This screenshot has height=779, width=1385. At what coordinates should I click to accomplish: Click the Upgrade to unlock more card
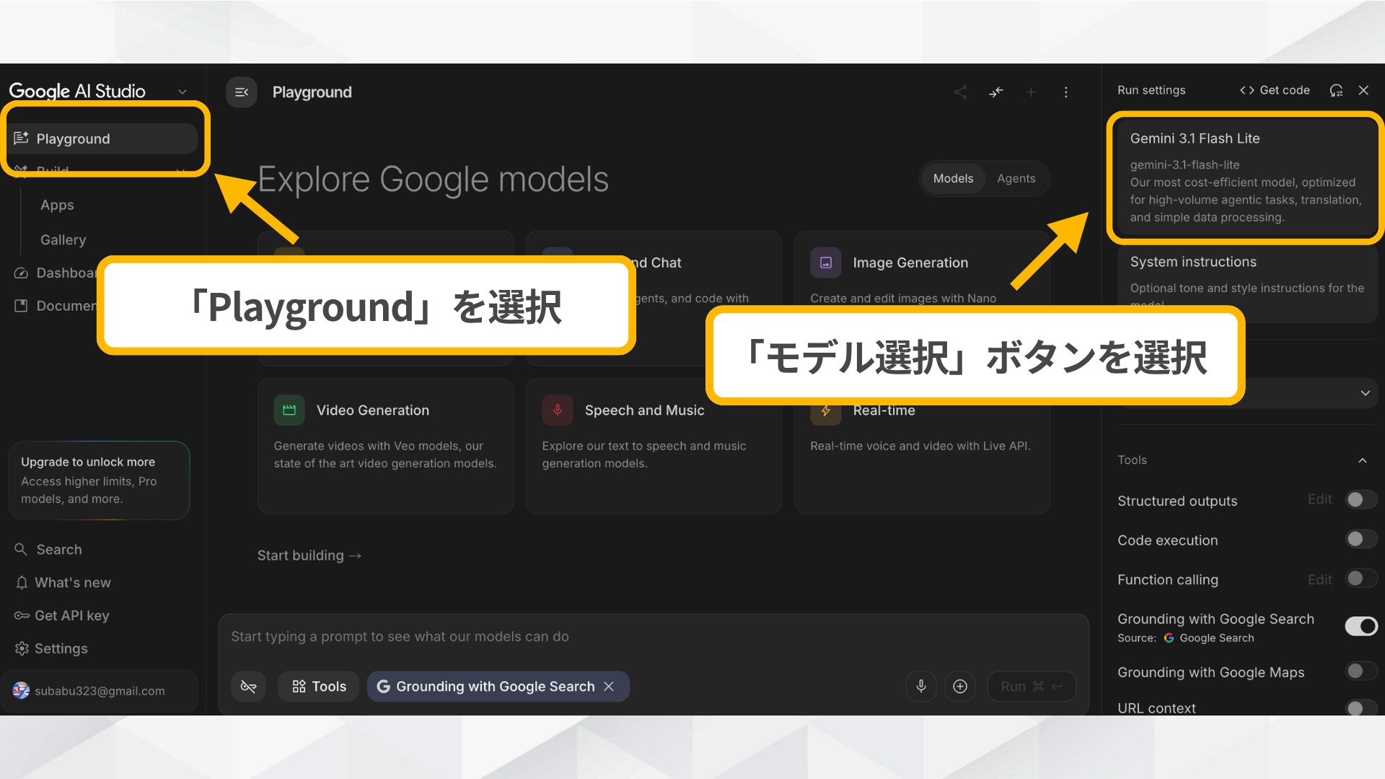tap(100, 480)
